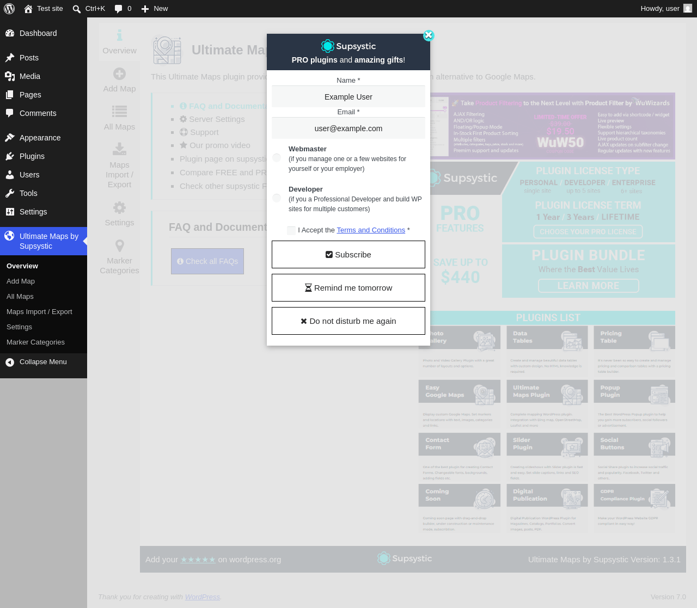Open the WordPress link in footer
Viewport: 697px width, 608px height.
(x=203, y=597)
